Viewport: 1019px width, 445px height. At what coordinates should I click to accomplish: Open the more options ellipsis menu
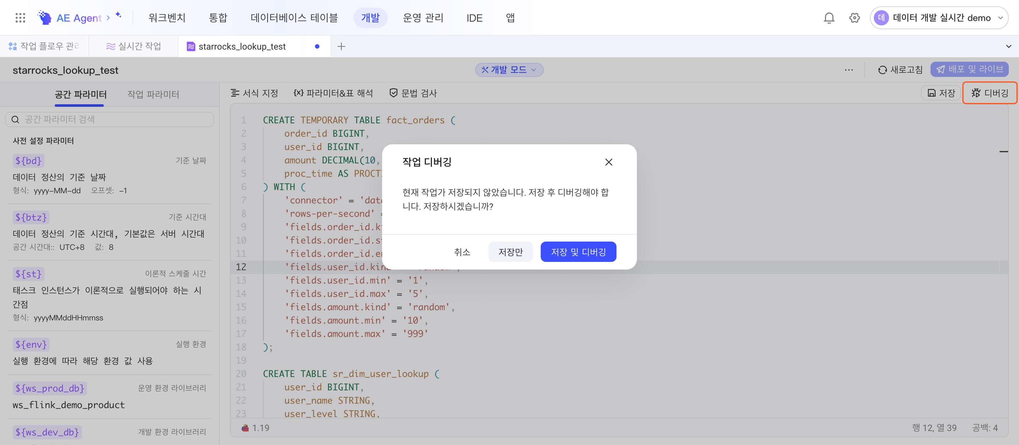point(849,70)
